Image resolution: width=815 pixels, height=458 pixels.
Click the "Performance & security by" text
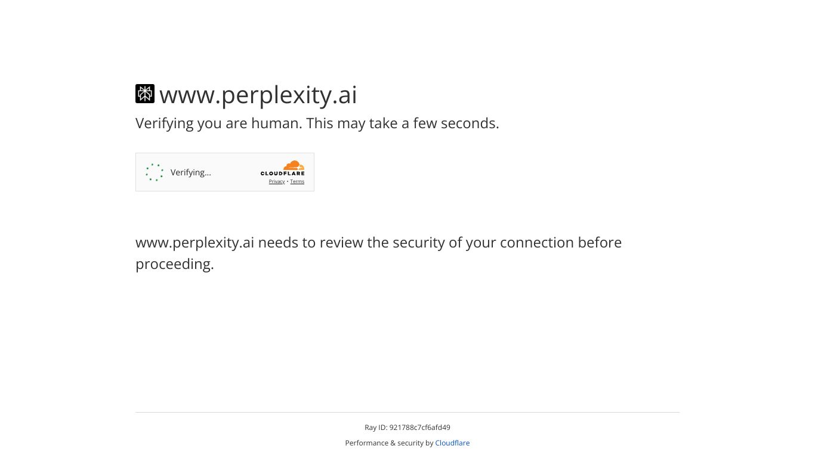click(389, 443)
